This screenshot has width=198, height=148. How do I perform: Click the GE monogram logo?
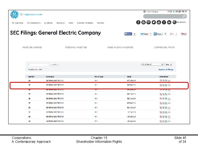tap(14, 15)
